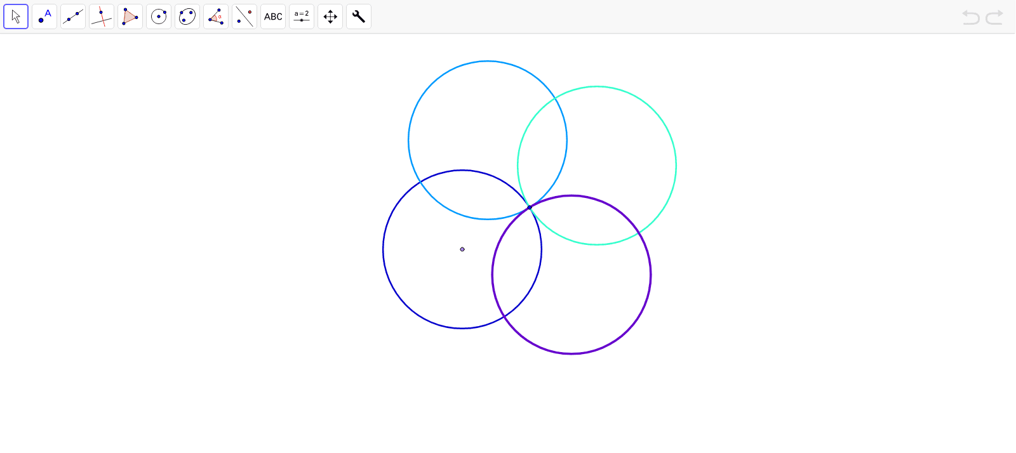Choose the ABC Text tool
Viewport: 1016px width, 453px height.
(x=273, y=16)
